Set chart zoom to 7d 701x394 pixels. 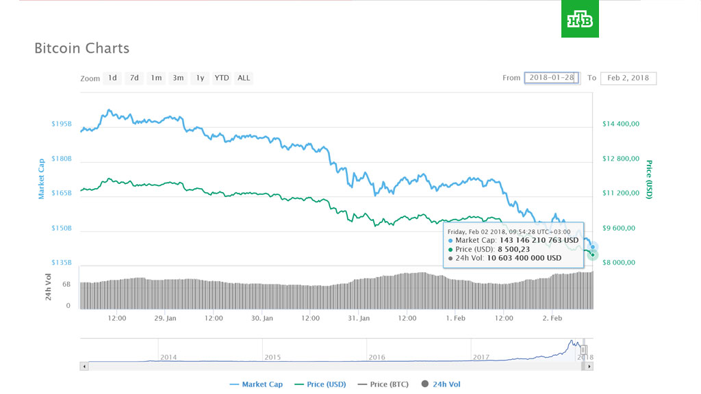[134, 78]
